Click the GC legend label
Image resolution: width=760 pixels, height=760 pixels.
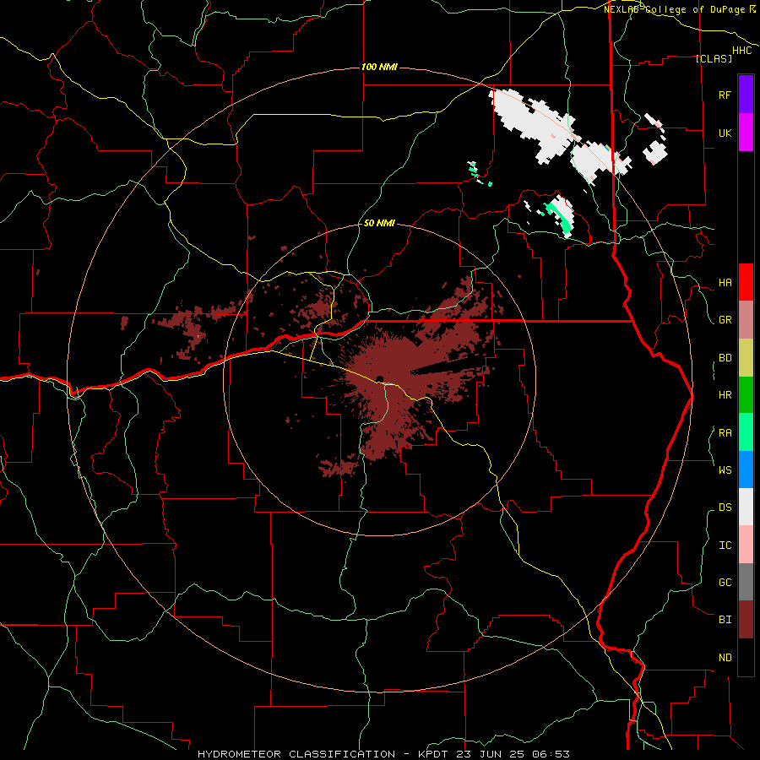(x=725, y=582)
